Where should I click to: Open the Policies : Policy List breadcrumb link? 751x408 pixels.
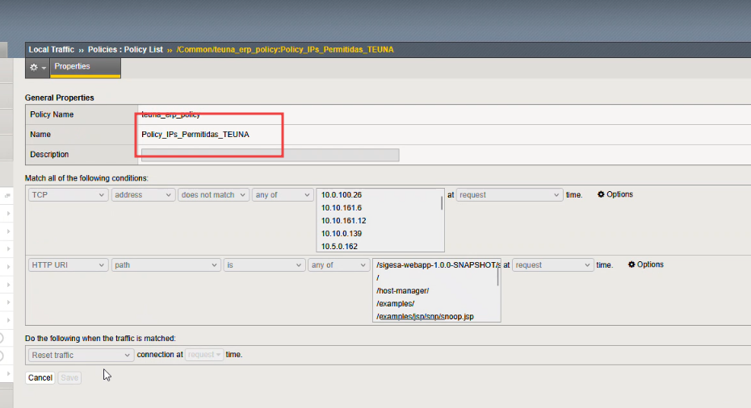coord(125,50)
